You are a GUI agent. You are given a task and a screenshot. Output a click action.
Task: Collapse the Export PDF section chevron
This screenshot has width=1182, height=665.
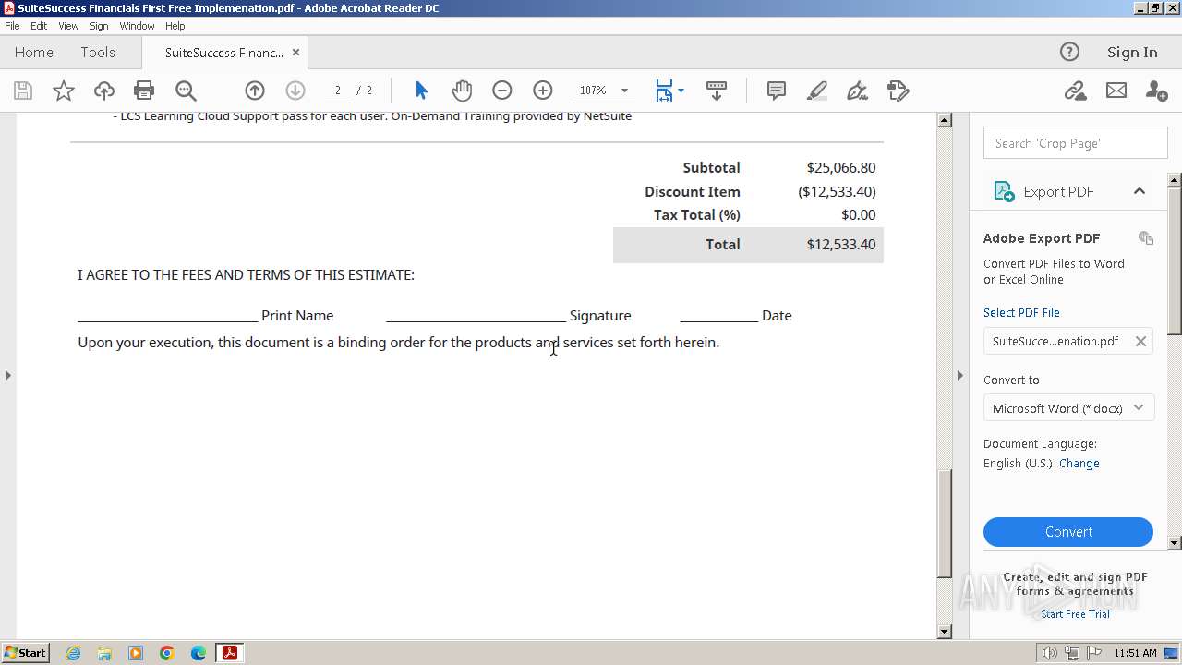[1140, 191]
